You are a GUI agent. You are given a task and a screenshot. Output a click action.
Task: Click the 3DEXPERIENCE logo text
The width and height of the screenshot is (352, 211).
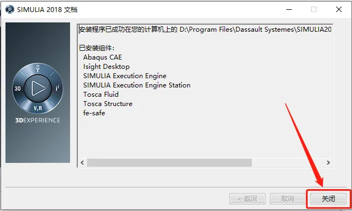coord(38,120)
